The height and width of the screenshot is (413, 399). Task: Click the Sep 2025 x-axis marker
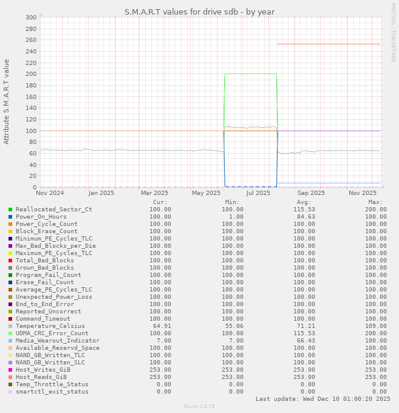pos(311,193)
